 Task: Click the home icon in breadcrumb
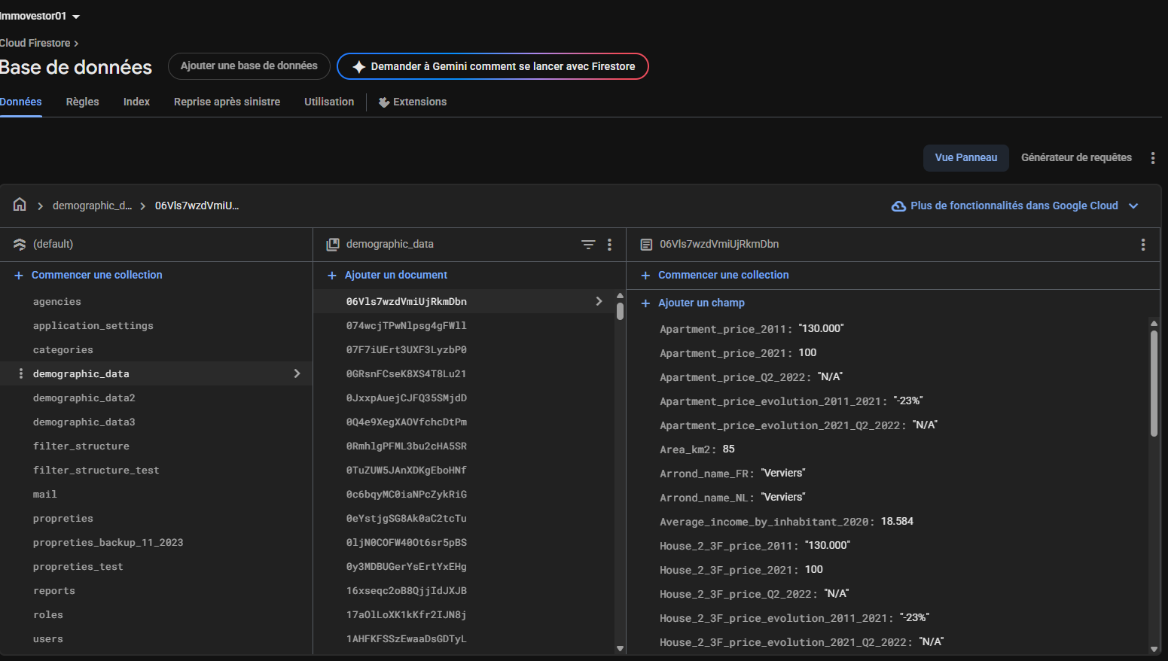coord(20,205)
